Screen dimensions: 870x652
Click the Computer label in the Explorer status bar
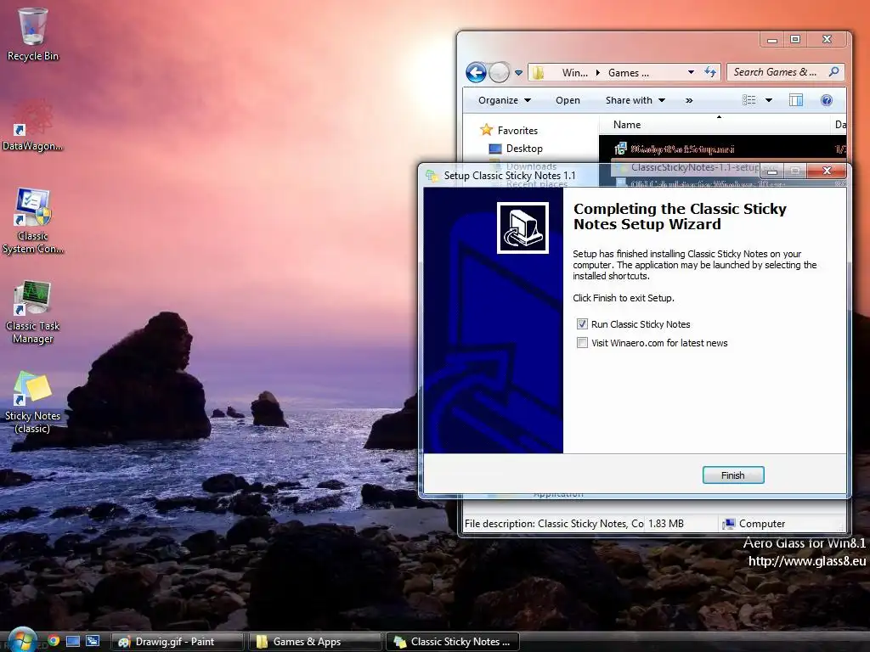tap(762, 523)
